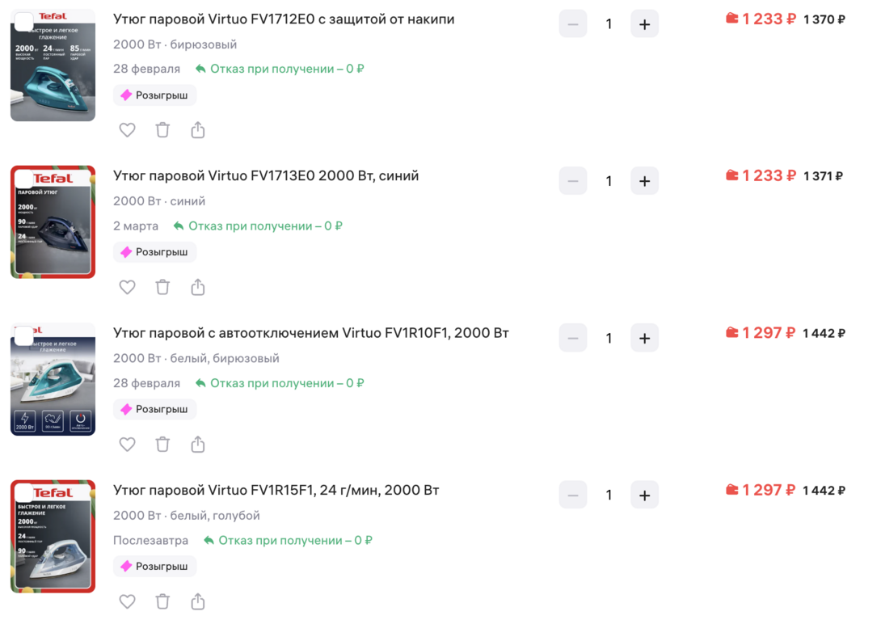Click quantity field of the FV1R10F1 iron

(x=609, y=338)
